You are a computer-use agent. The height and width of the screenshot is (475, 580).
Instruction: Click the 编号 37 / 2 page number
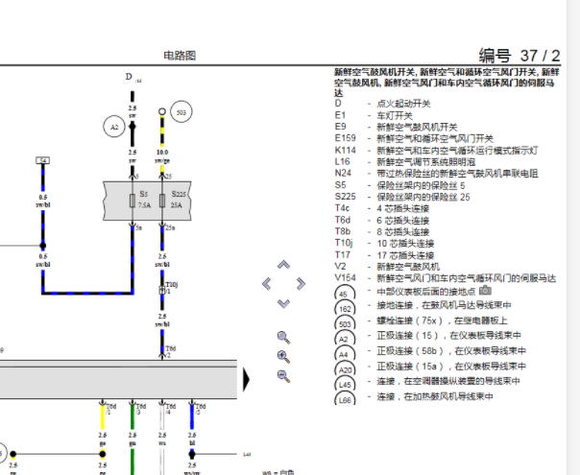coord(520,56)
